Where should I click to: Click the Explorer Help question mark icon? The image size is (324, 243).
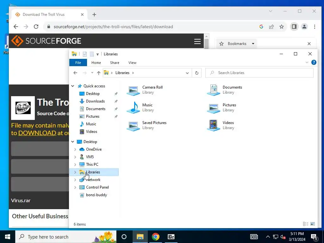[314, 62]
